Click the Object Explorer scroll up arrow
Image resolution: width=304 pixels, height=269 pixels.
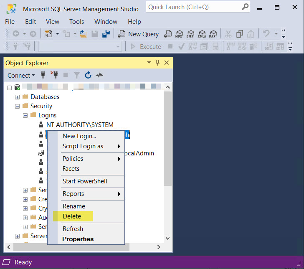(x=168, y=87)
